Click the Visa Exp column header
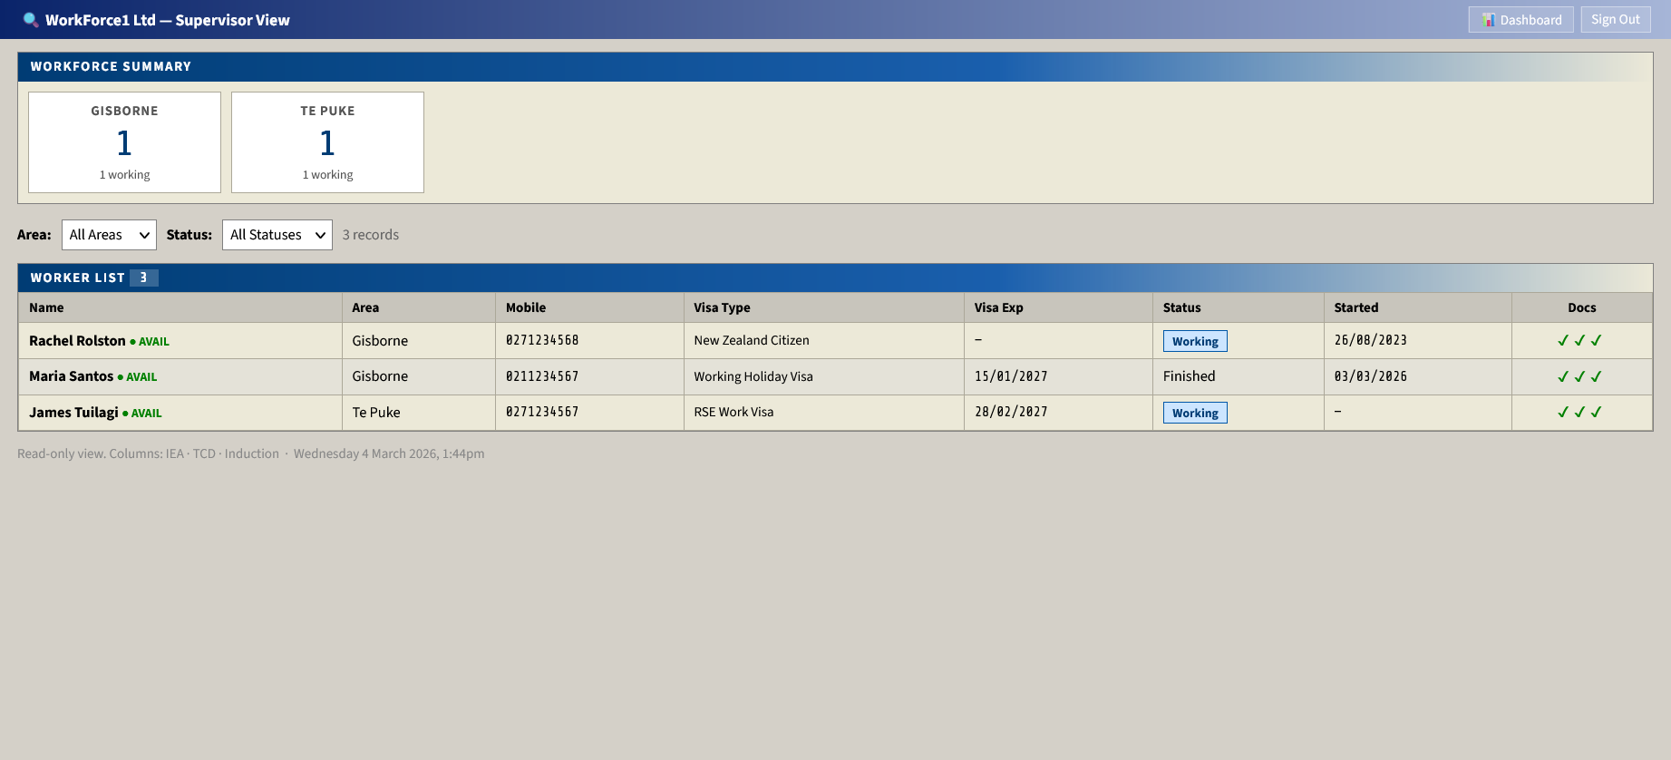The image size is (1671, 760). tap(998, 307)
